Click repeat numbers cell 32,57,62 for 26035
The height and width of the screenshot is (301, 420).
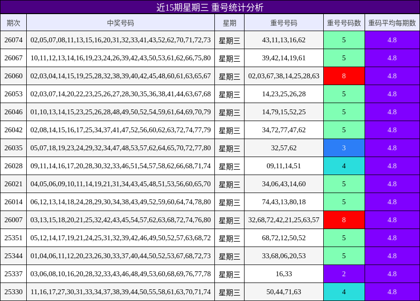[284, 147]
